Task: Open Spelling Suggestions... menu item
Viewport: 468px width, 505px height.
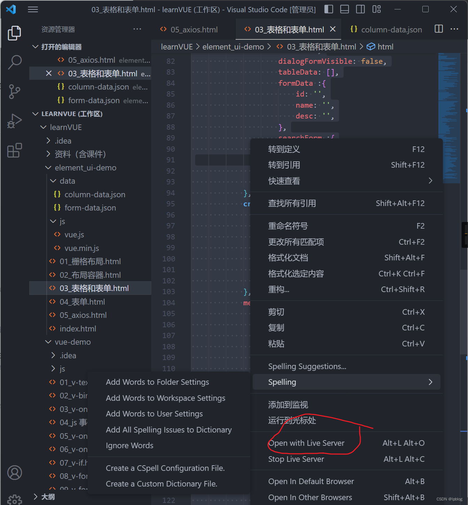Action: [346, 366]
